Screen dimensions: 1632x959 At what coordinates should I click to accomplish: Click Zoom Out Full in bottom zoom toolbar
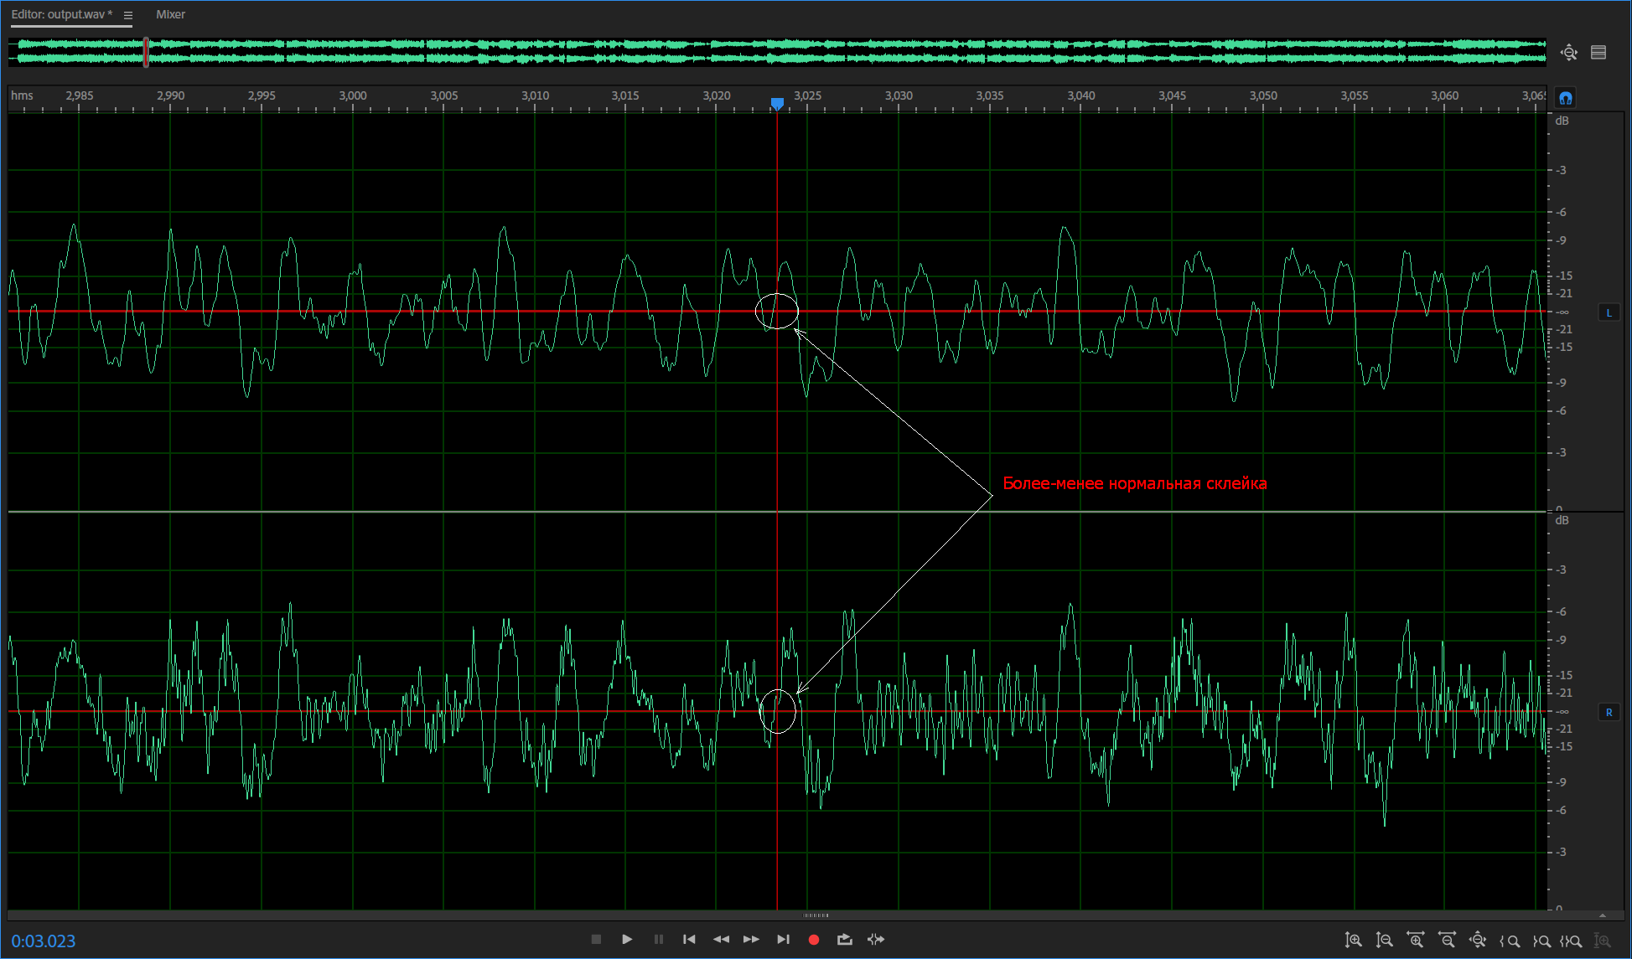[x=1478, y=941]
